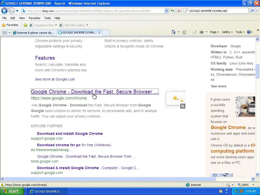Screen dimensions: 260x195
Task: Click the Chrome result preview thumbnail
Action: pos(175,99)
